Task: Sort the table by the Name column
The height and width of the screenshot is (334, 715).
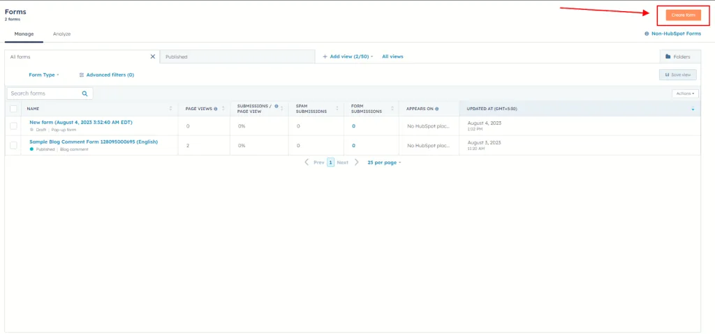Action: (171, 109)
